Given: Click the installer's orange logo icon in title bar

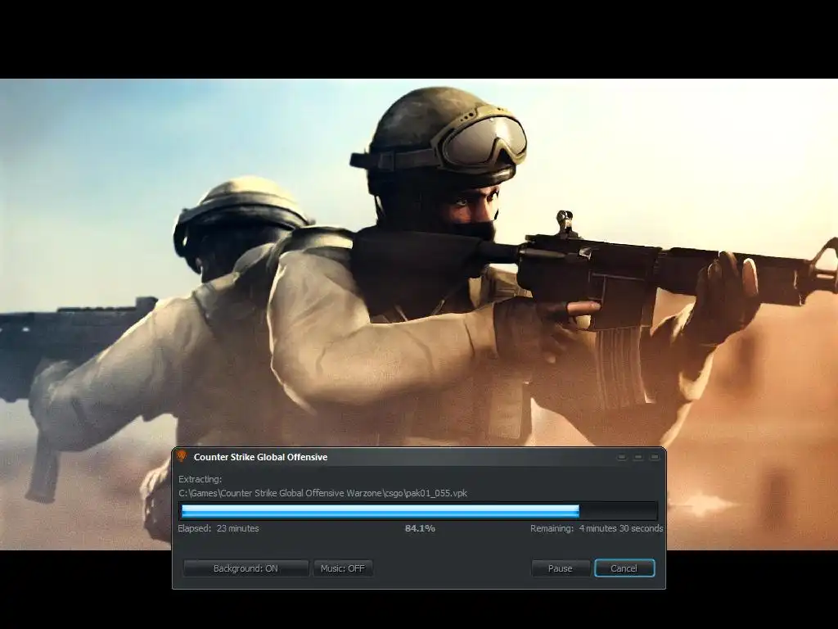Looking at the screenshot, I should (x=182, y=456).
